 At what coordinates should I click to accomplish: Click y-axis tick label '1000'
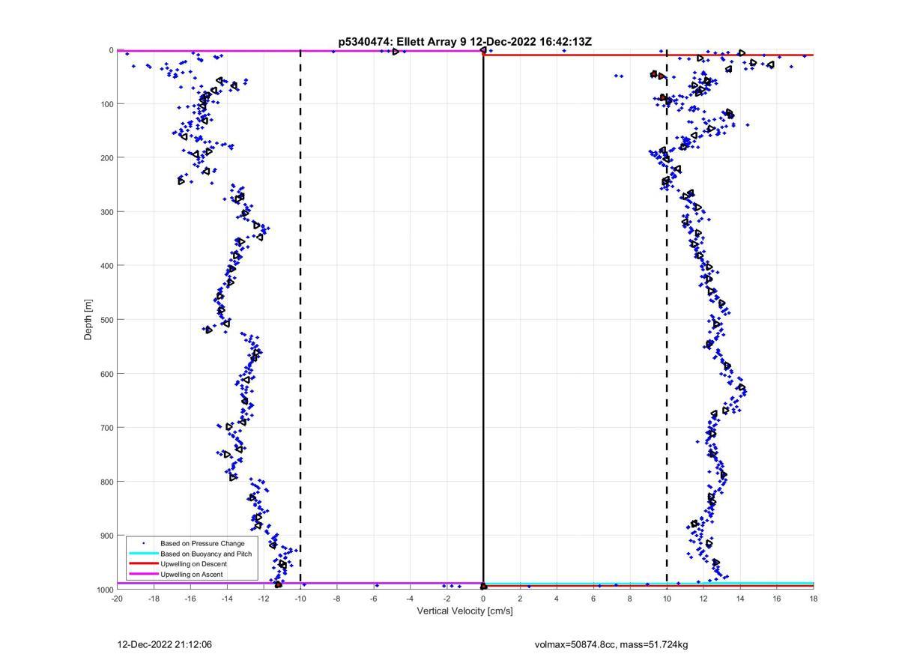coord(103,590)
